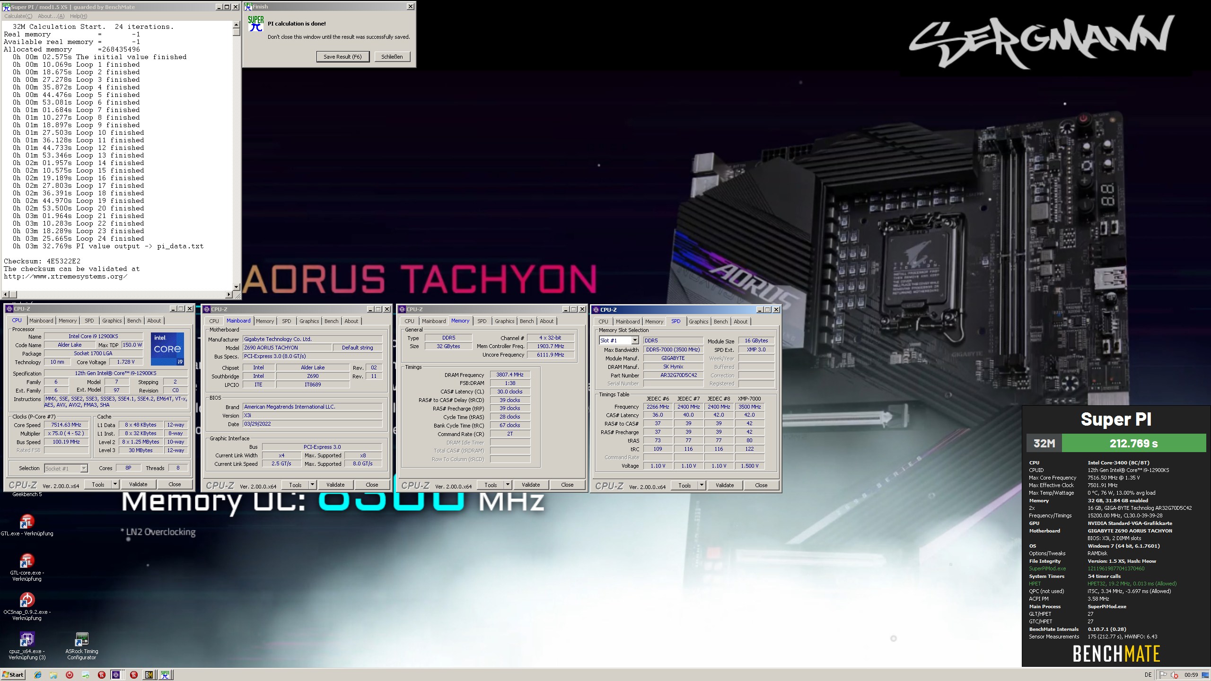Select Memory tab in CPU-Z SPD window
1211x681 pixels.
(x=654, y=322)
